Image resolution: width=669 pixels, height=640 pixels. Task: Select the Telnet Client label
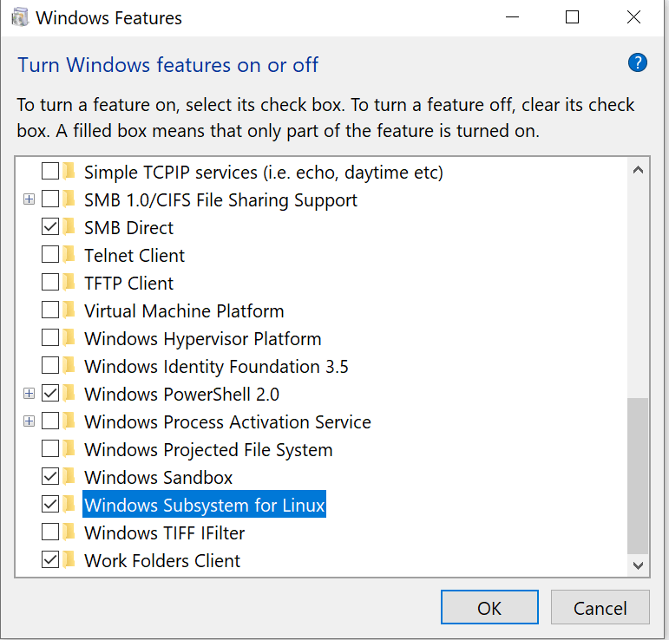(134, 256)
